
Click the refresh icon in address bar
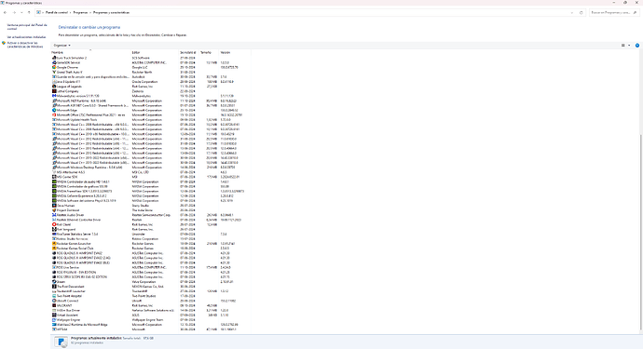(581, 13)
